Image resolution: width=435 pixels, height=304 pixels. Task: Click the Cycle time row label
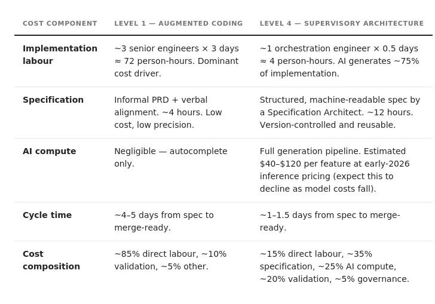(x=47, y=215)
